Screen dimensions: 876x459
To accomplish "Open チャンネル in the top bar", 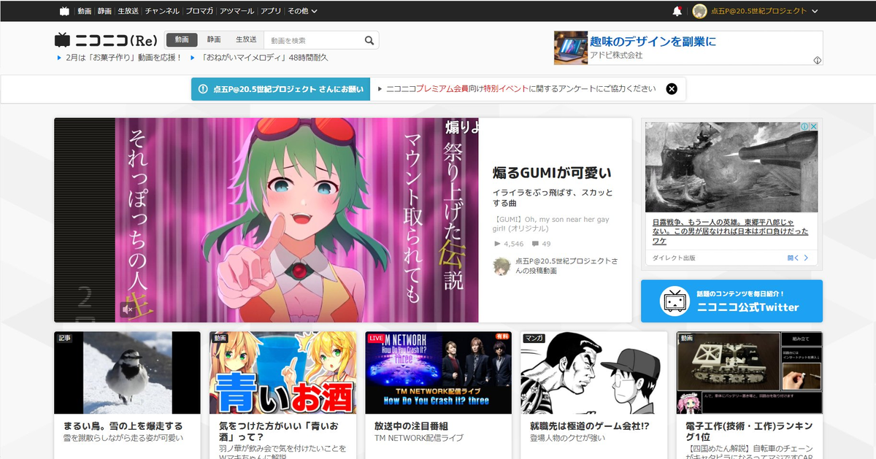I will tap(162, 11).
